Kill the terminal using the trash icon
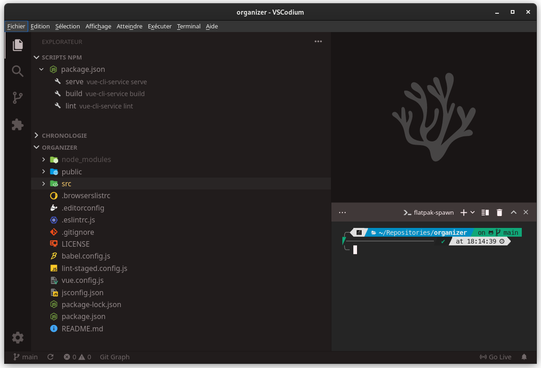The image size is (541, 368). point(499,212)
